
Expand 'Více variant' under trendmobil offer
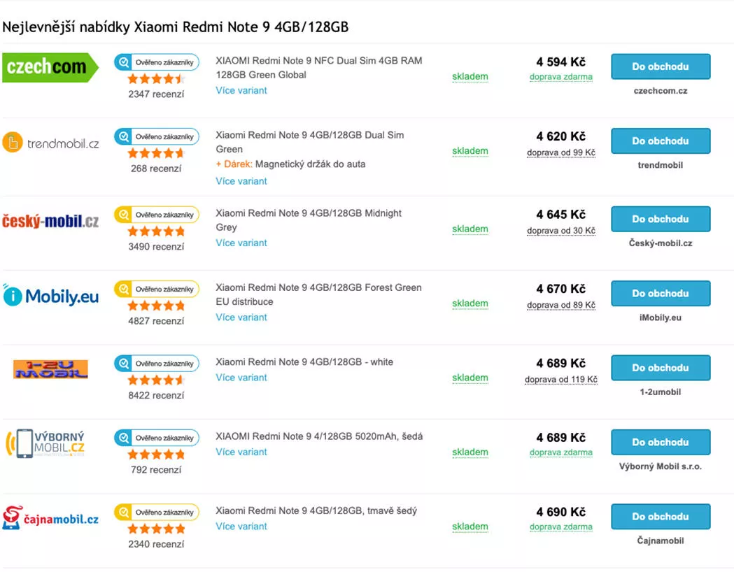click(x=241, y=182)
